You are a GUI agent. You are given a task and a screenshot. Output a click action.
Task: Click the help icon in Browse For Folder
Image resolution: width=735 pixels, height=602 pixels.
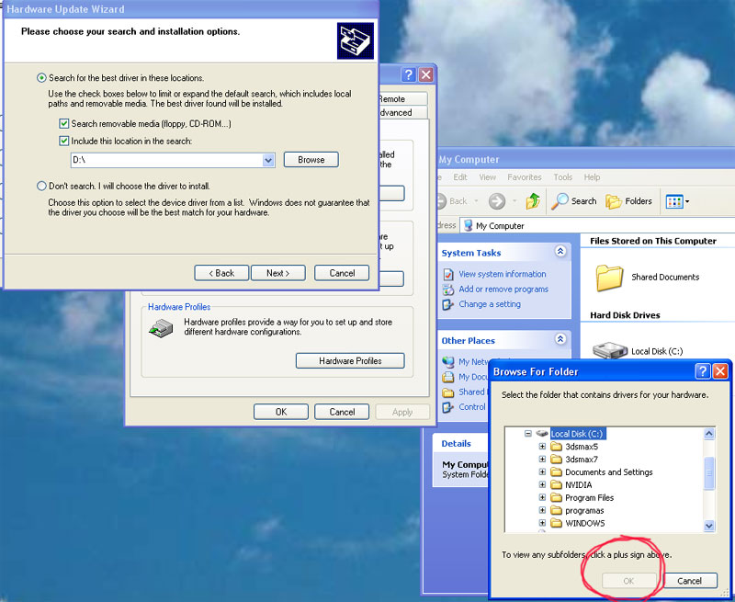coord(702,371)
